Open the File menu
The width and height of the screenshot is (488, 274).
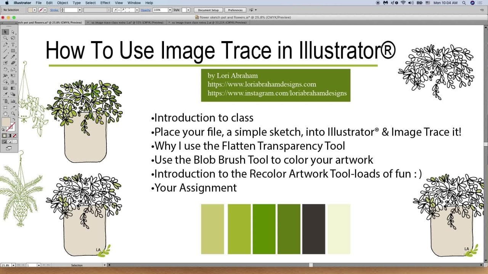coord(39,3)
